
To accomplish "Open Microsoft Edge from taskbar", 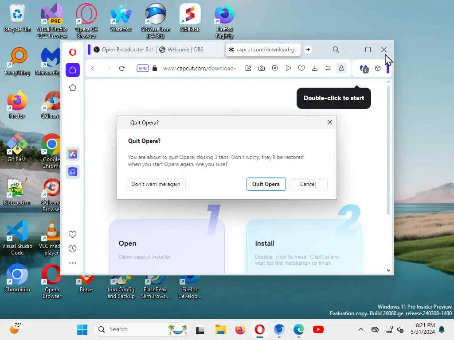I will pyautogui.click(x=299, y=329).
